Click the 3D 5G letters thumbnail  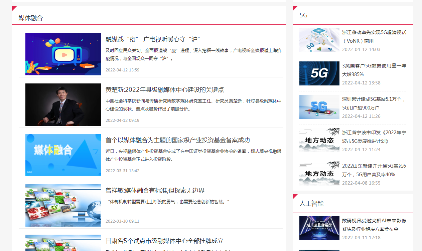[x=319, y=107]
